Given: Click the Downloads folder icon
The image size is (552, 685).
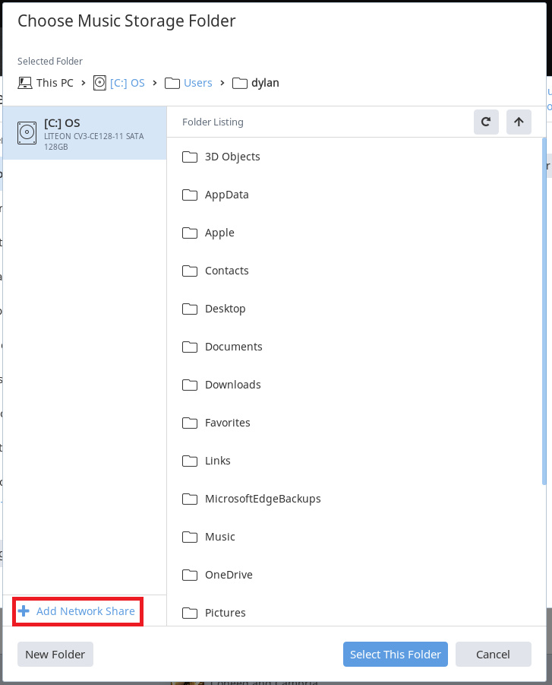Looking at the screenshot, I should (190, 385).
